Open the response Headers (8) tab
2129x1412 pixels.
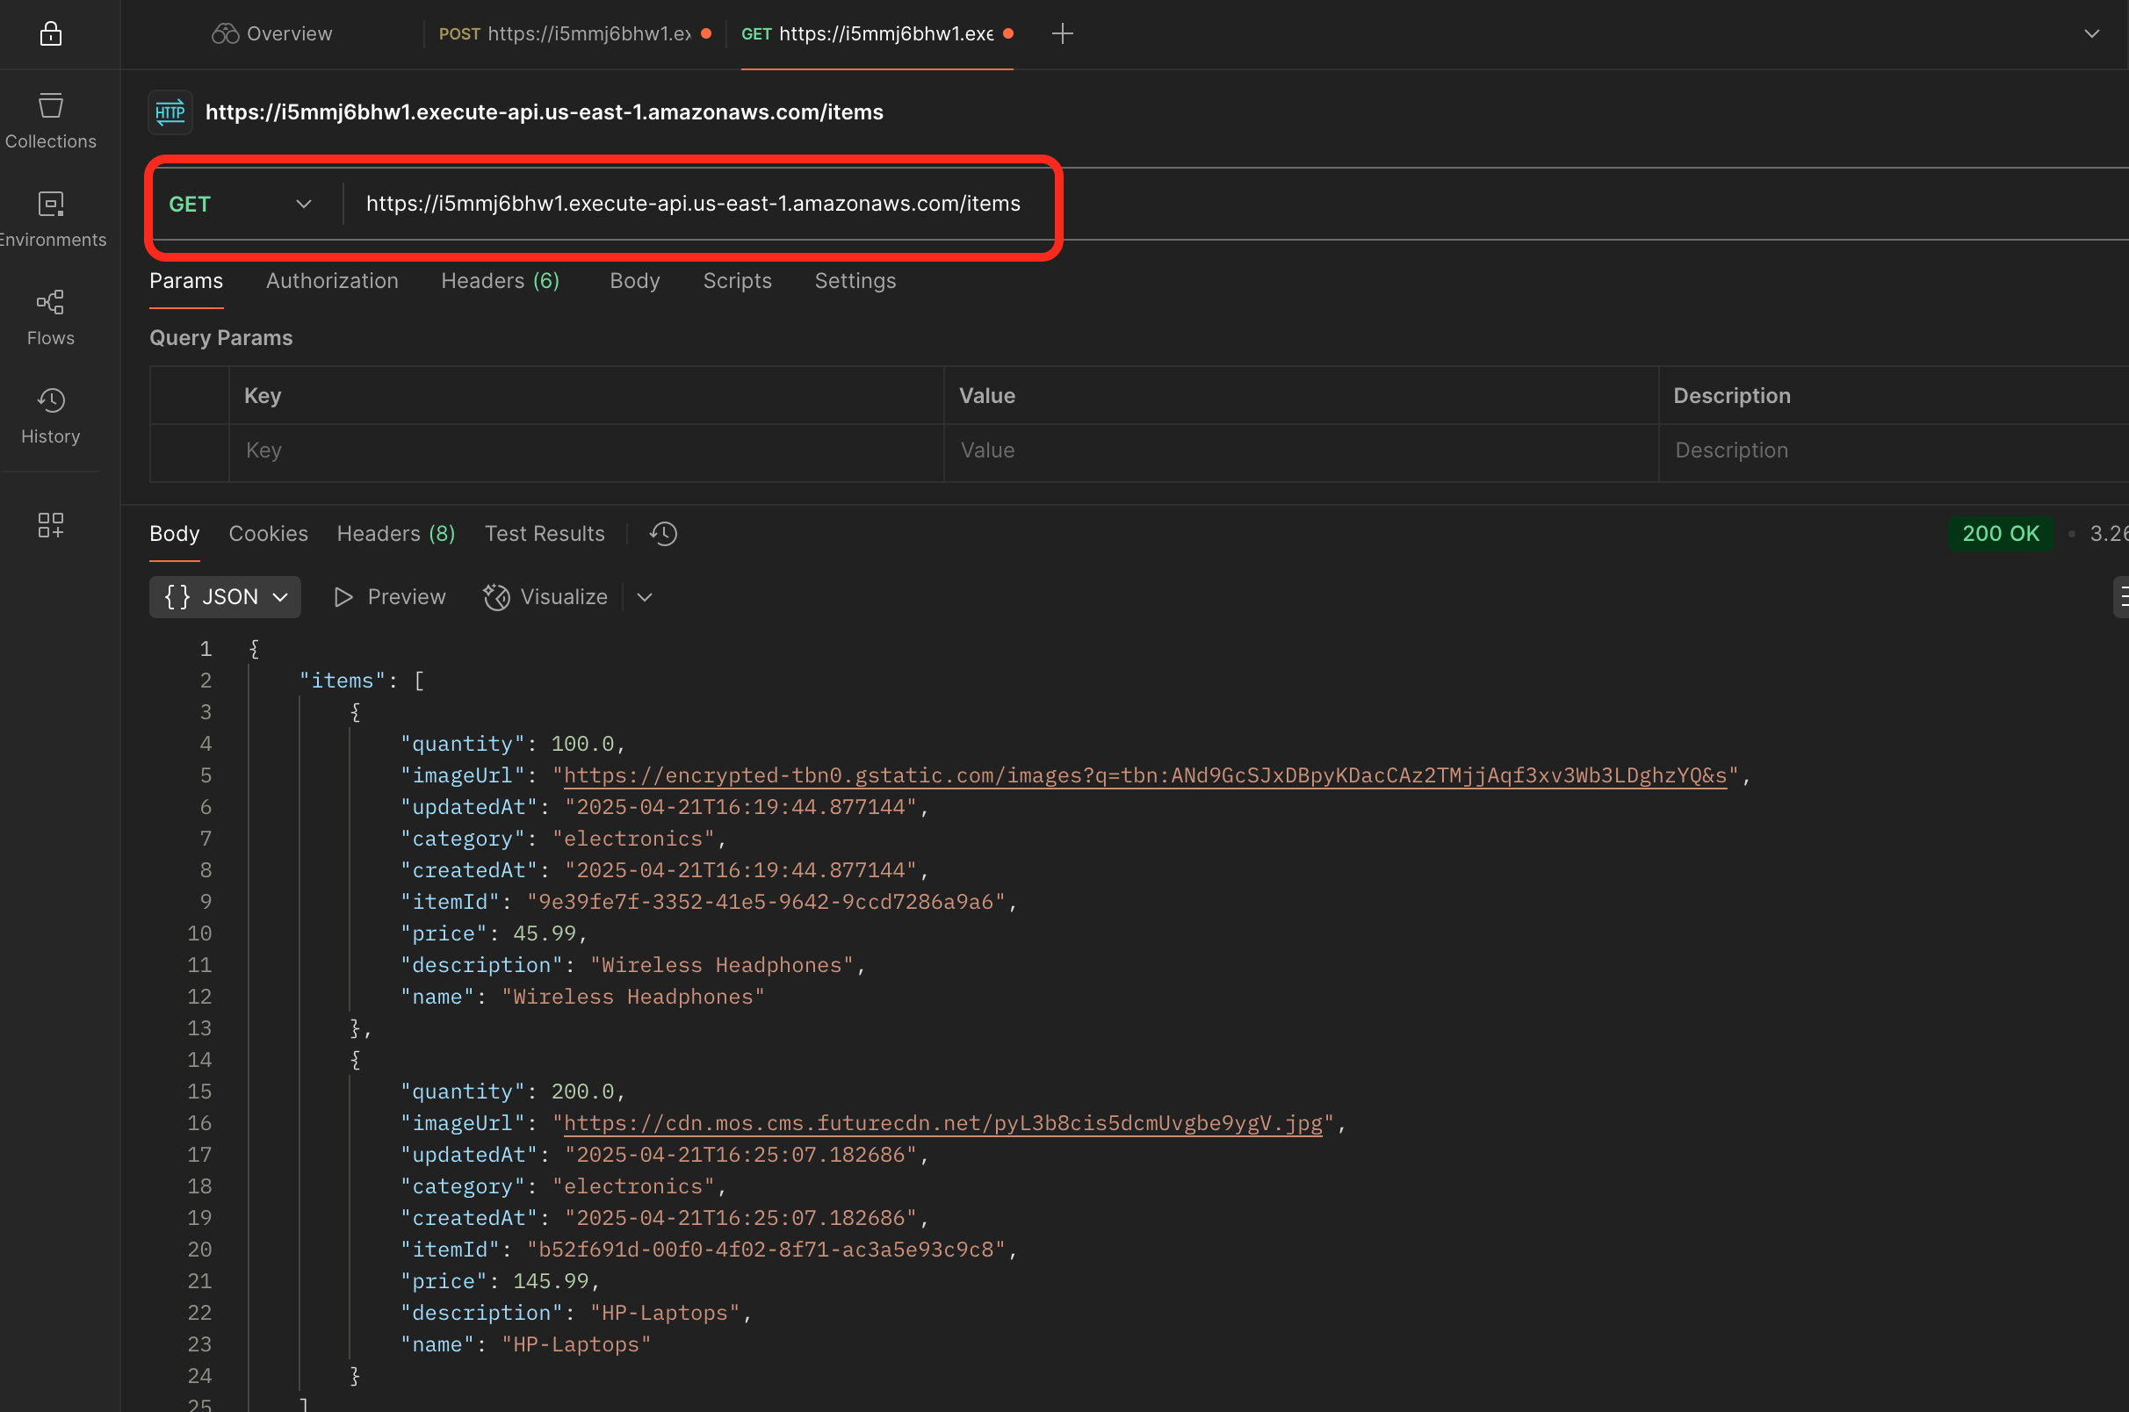(x=395, y=533)
